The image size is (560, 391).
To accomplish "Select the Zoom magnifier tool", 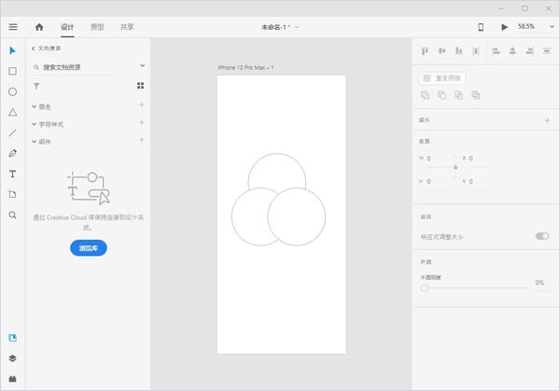I will (x=12, y=215).
